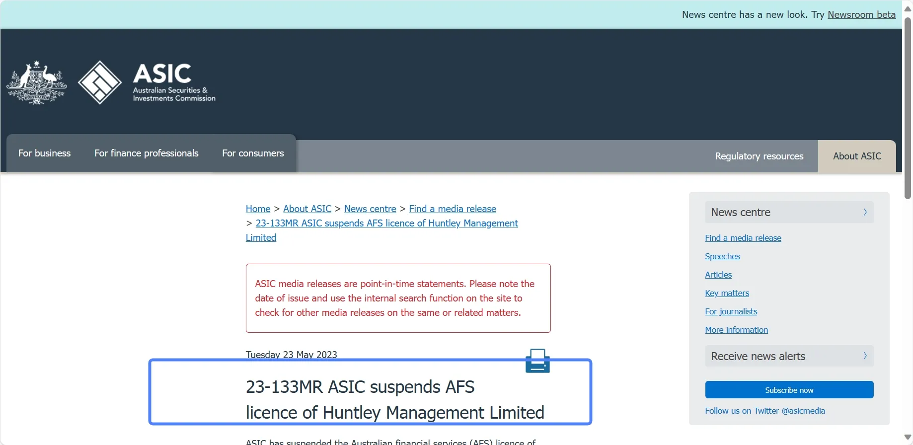Screen dimensions: 913x445
Task: Open Find a media release breadcrumb
Action: 453,209
